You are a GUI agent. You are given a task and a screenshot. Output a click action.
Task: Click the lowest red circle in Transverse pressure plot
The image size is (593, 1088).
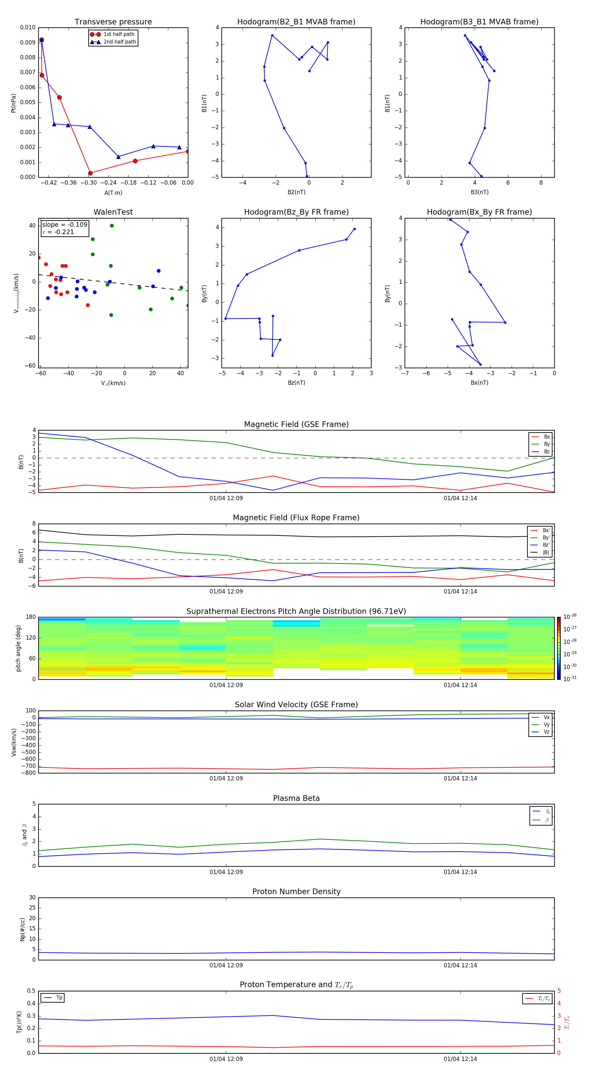90,173
